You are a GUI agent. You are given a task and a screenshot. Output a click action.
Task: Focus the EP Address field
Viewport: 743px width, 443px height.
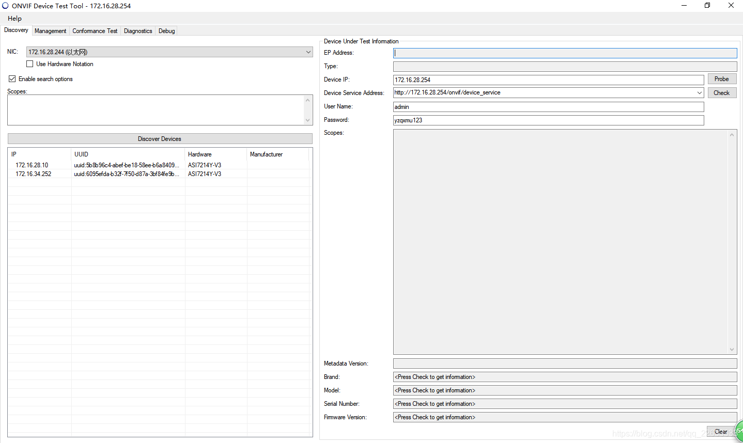tap(565, 53)
